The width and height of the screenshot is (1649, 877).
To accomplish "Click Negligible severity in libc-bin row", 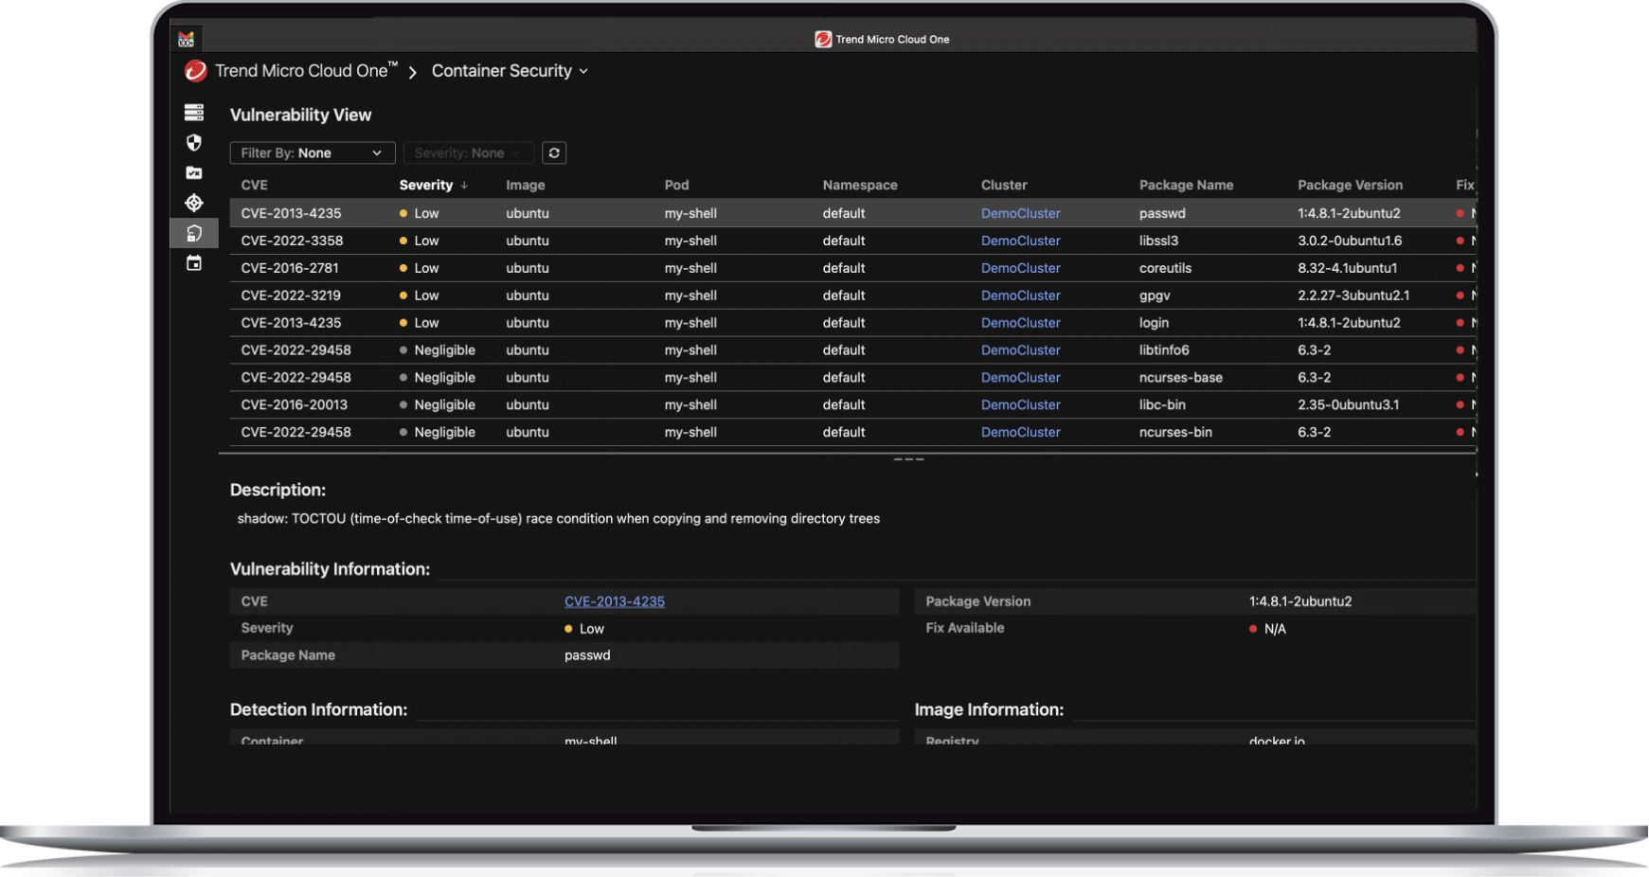I will coord(438,404).
